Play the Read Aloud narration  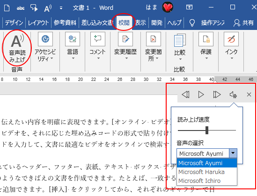click(x=201, y=94)
